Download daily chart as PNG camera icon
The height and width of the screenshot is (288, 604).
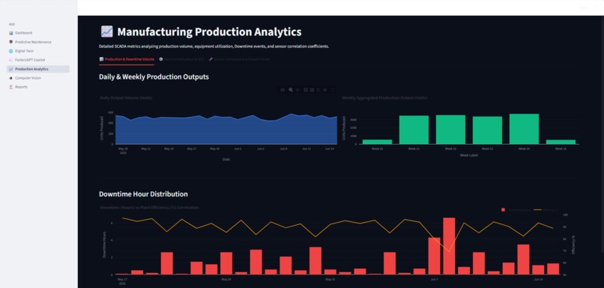point(283,90)
